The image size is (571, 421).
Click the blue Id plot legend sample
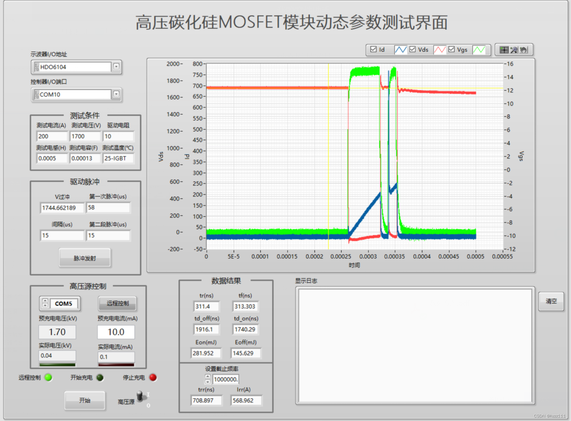[400, 50]
